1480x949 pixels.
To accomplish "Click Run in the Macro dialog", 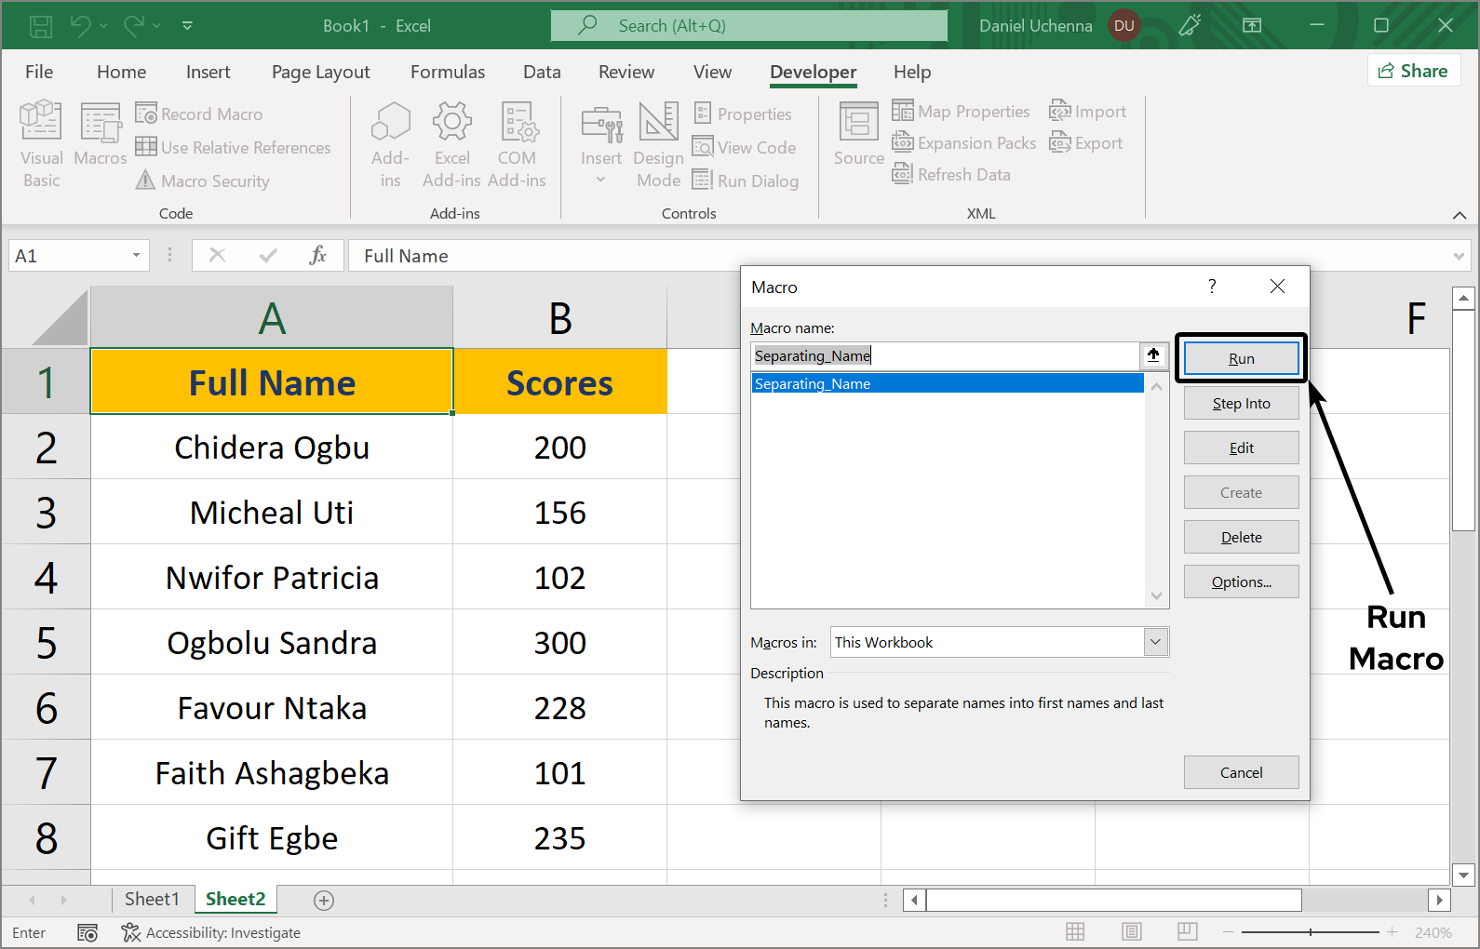I will click(x=1241, y=359).
